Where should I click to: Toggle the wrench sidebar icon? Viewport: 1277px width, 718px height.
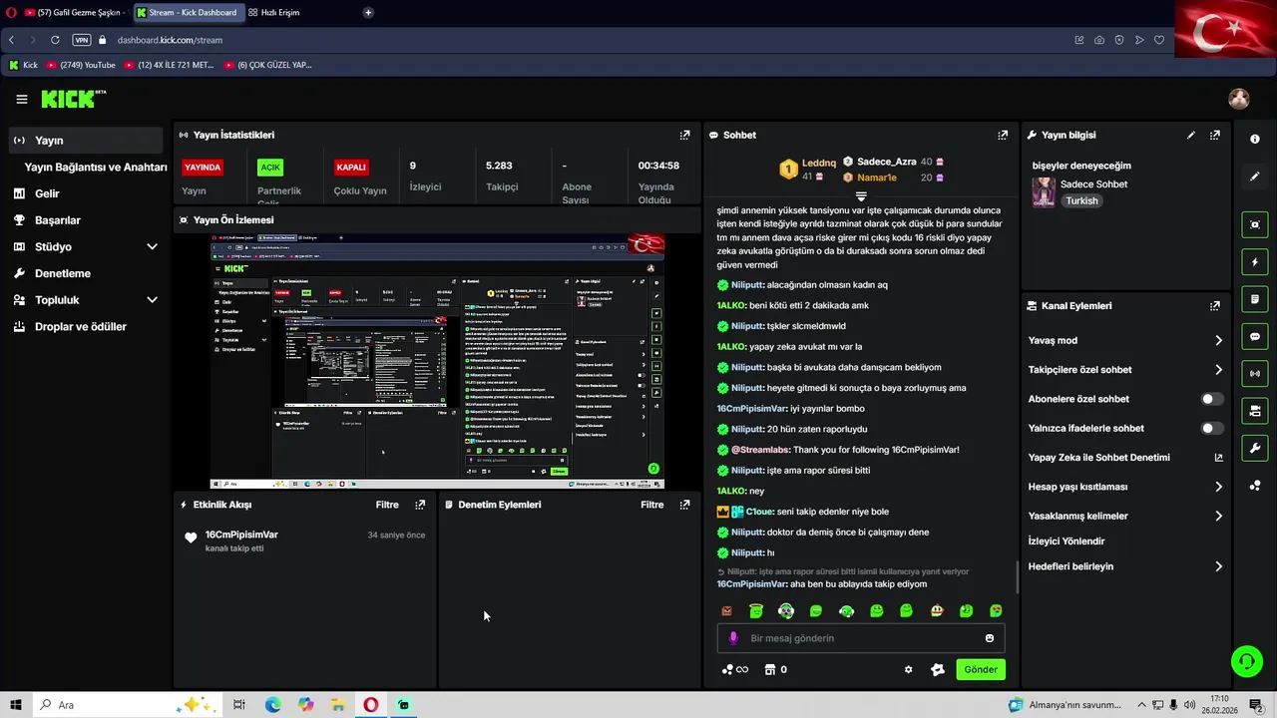1255,449
